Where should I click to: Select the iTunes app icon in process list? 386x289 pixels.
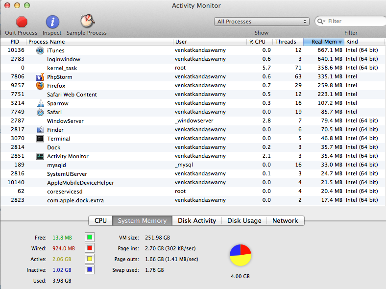[40, 50]
